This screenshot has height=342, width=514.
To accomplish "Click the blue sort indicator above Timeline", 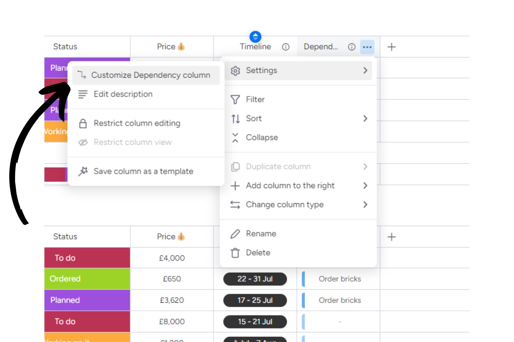I will 256,37.
